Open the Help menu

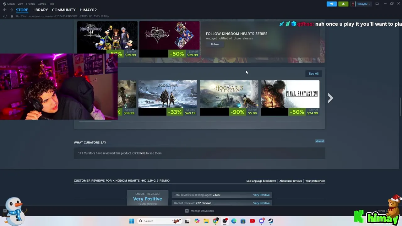[51, 4]
